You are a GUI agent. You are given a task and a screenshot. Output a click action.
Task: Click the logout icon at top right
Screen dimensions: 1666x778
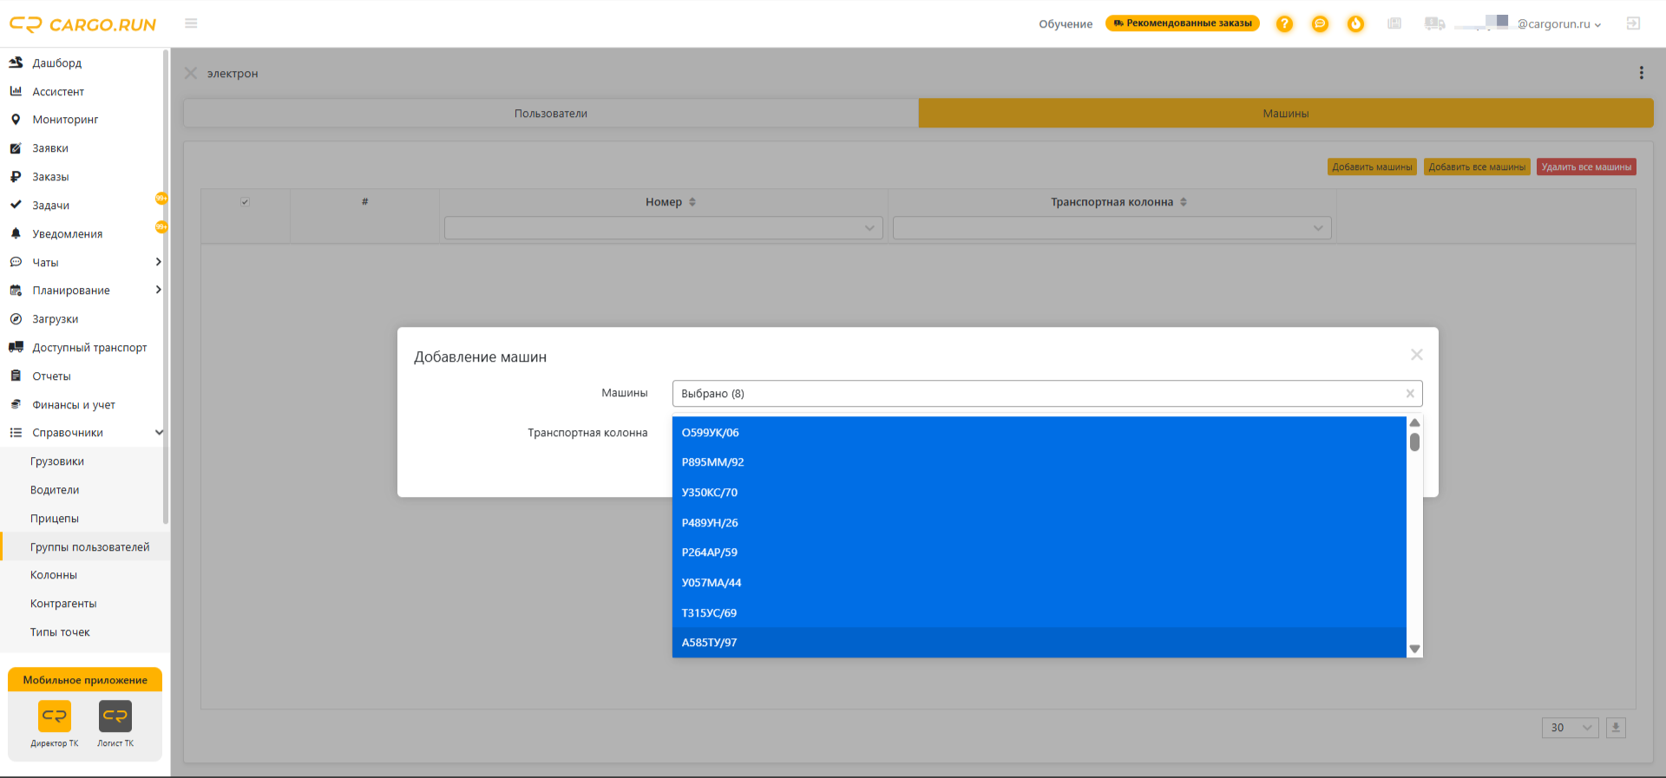click(x=1633, y=23)
